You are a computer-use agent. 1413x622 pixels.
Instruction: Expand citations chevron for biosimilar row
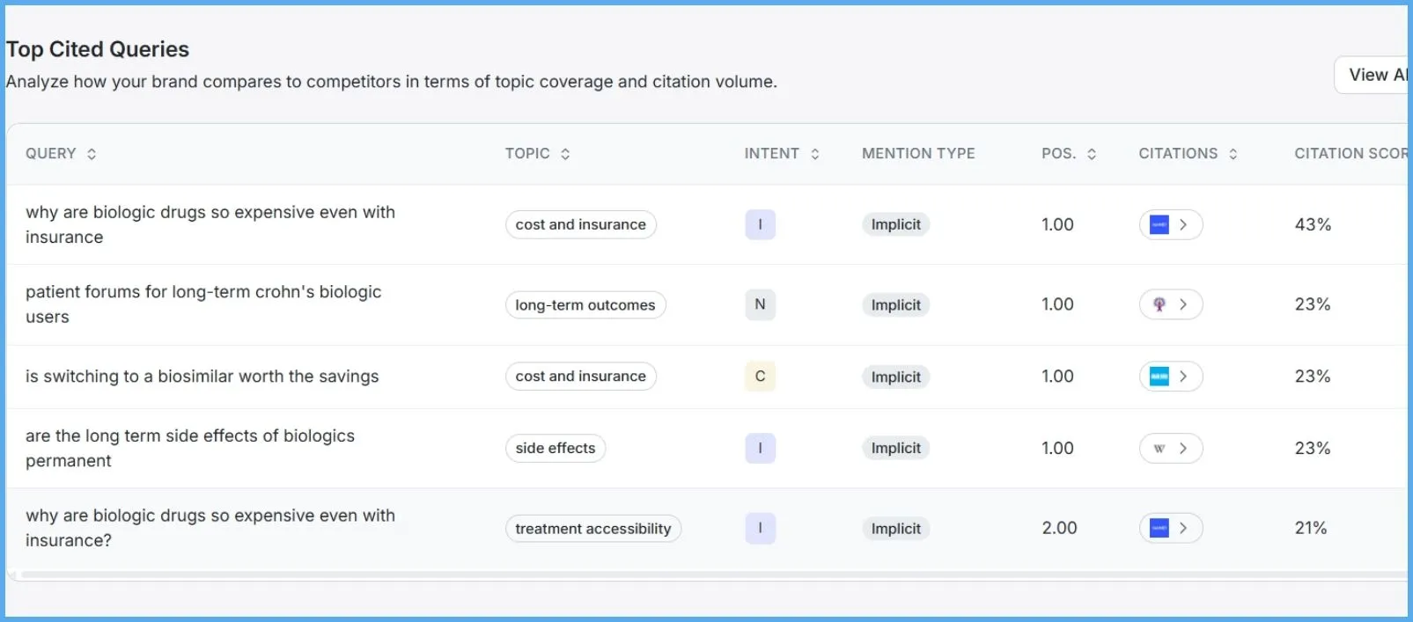click(1183, 377)
